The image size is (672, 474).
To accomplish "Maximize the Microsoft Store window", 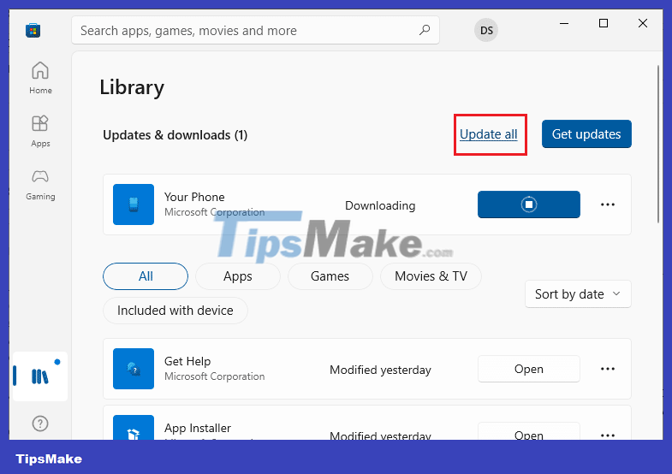I will (603, 24).
